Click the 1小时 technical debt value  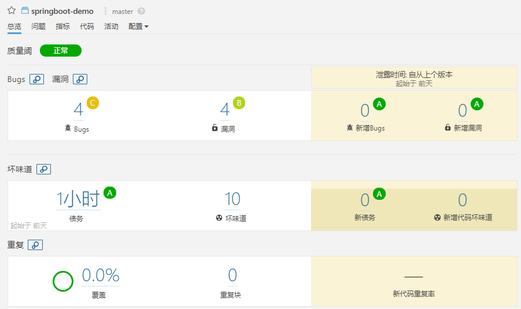tap(77, 199)
